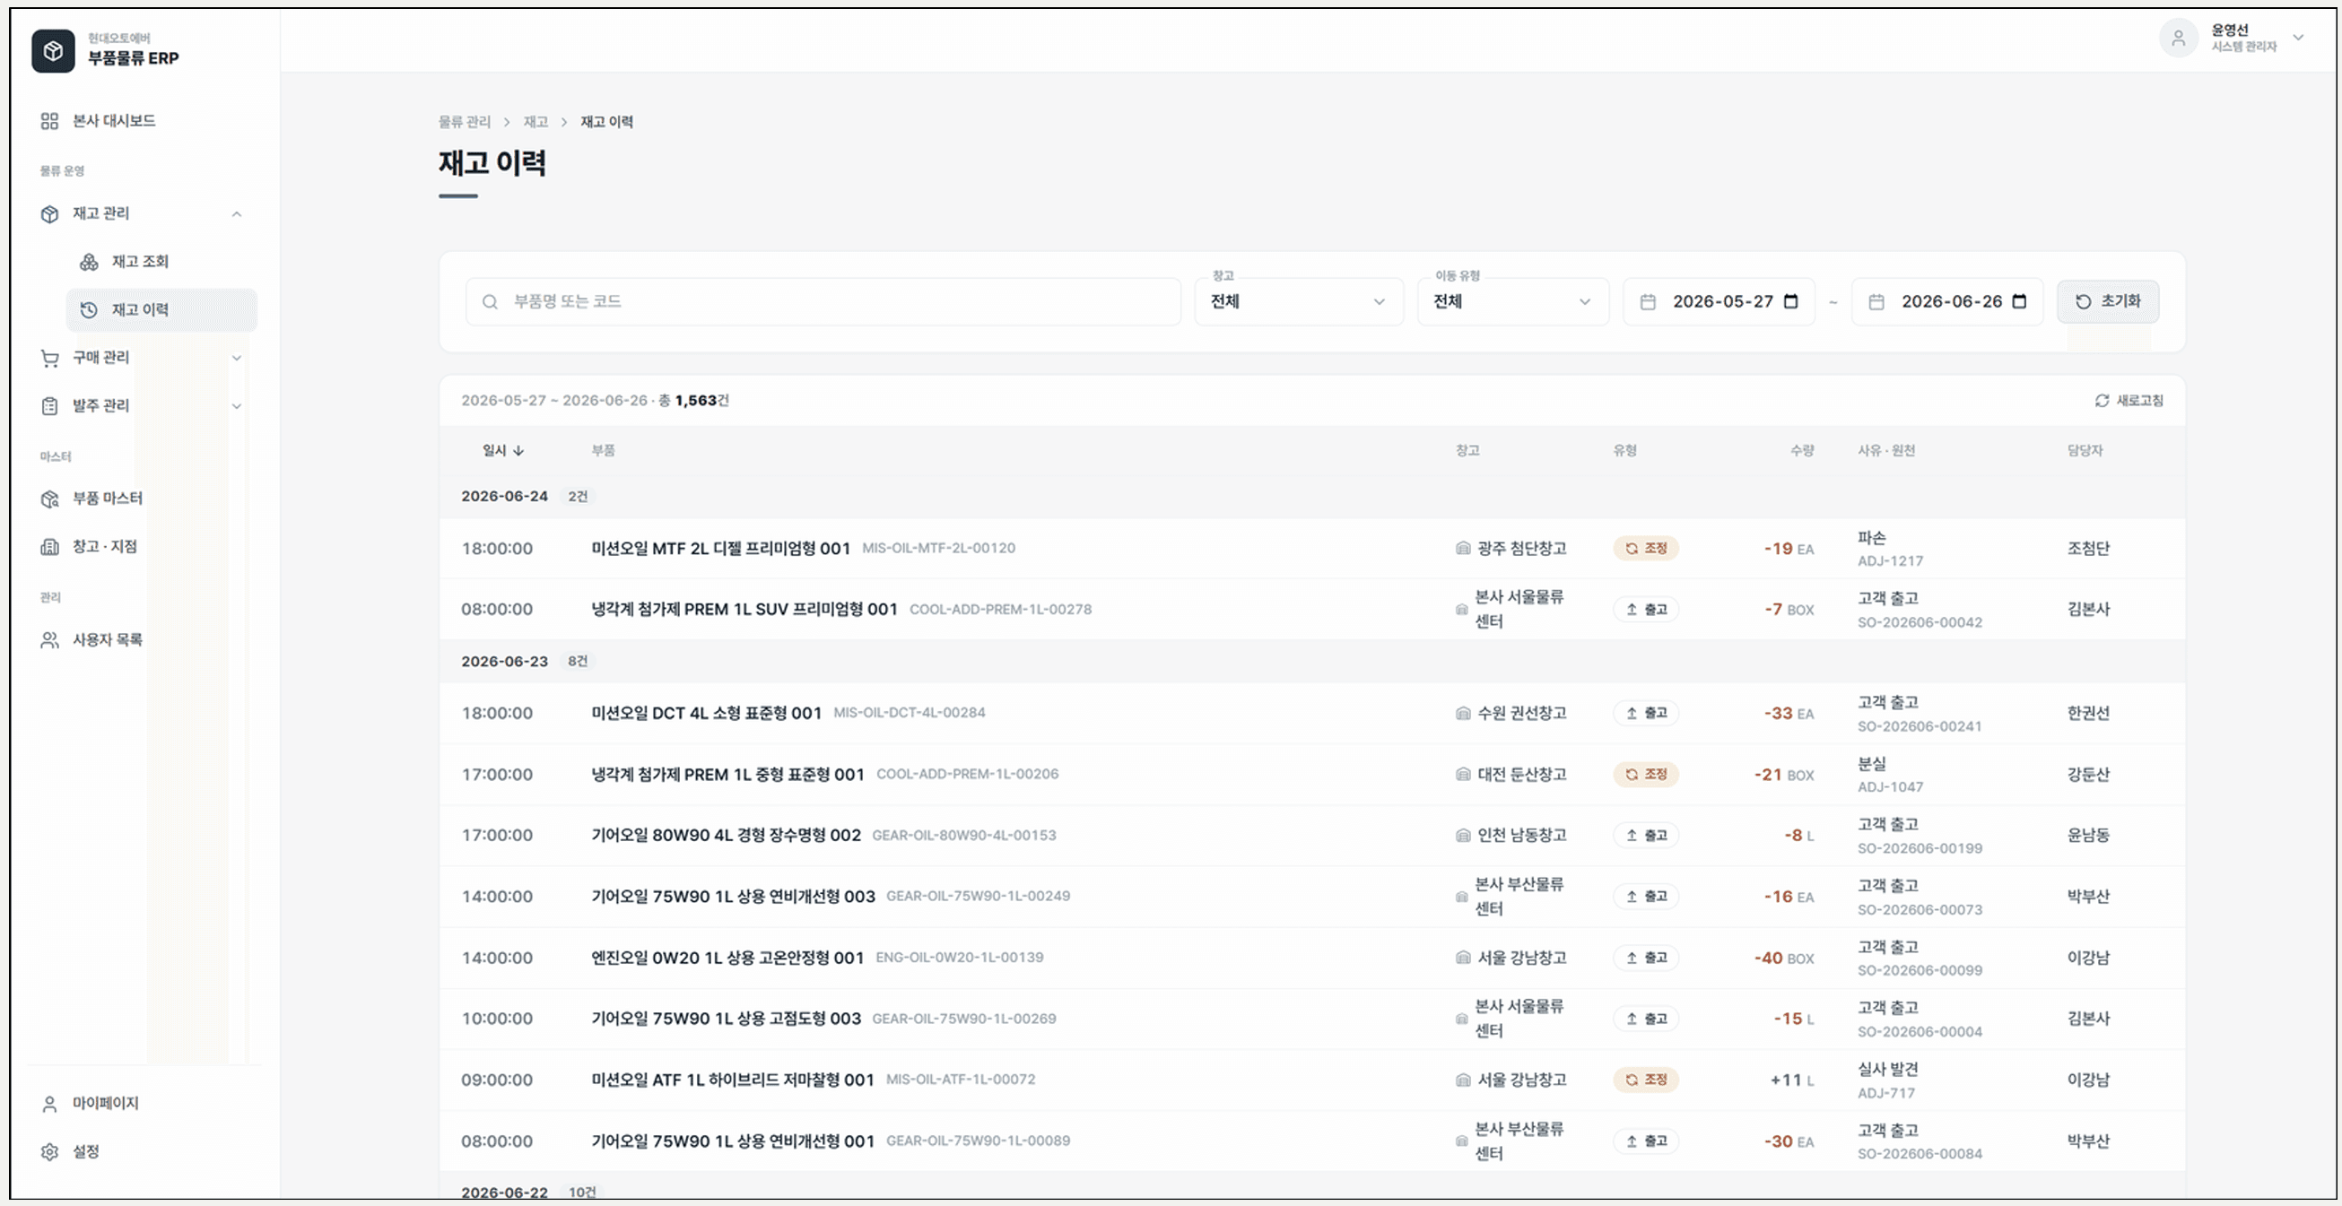Click the 새로고침 refresh button
The image size is (2342, 1206).
coord(2129,401)
